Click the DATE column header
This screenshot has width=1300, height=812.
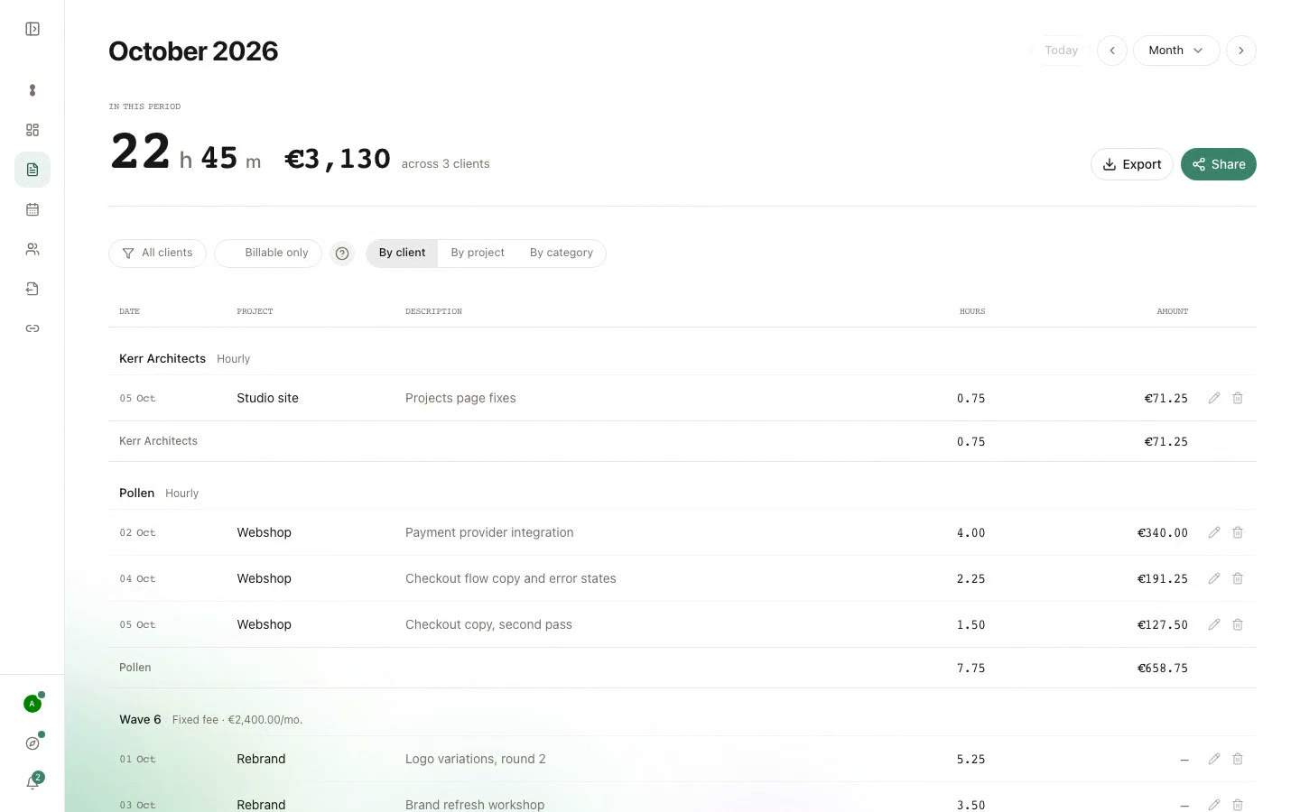(129, 311)
